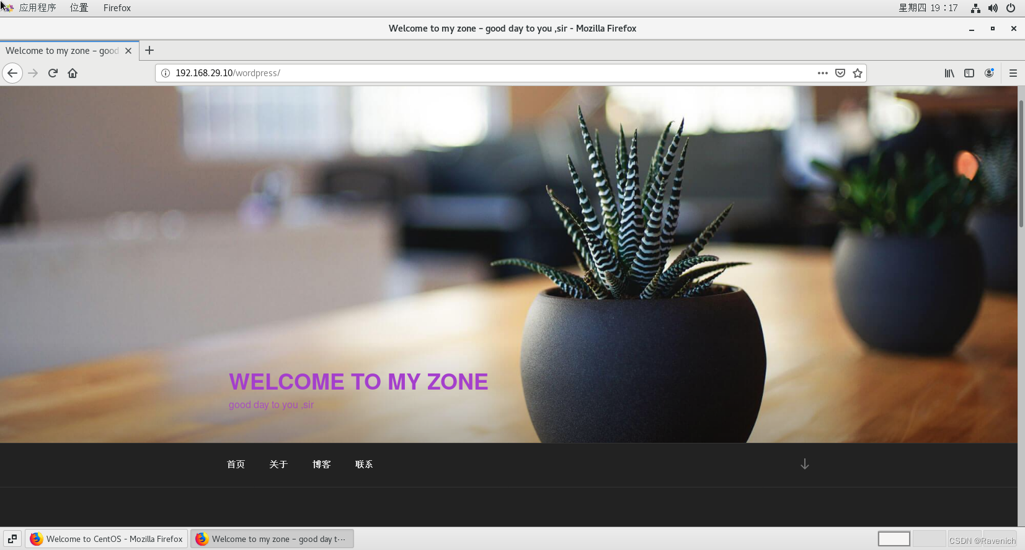
Task: Select the 'Welcome to my zone' browser tab
Action: click(x=69, y=51)
